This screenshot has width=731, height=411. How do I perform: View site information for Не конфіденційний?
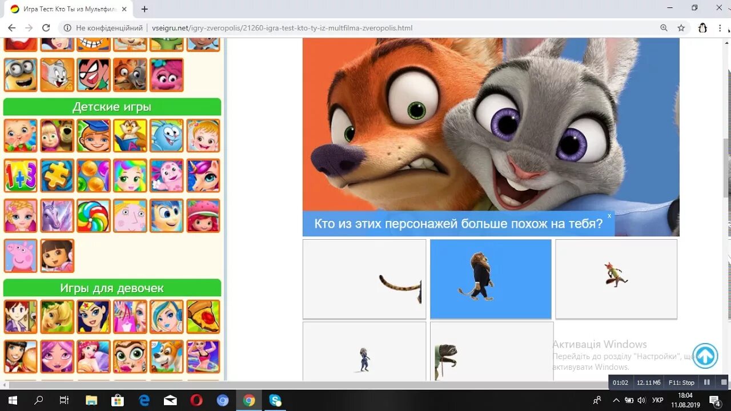[103, 28]
